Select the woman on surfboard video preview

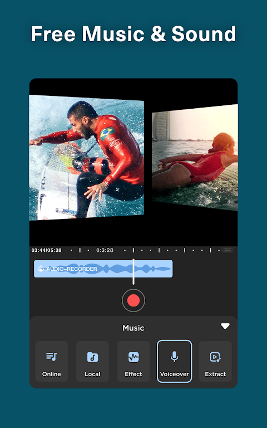pos(195,158)
